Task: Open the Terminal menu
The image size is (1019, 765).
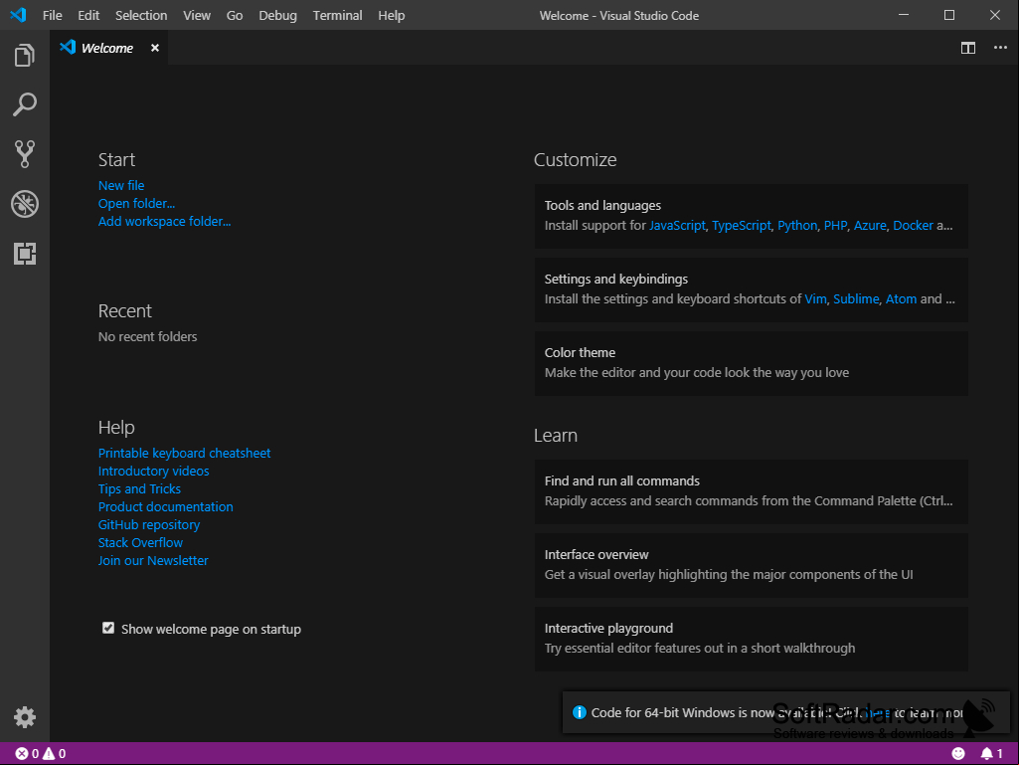Action: point(337,15)
